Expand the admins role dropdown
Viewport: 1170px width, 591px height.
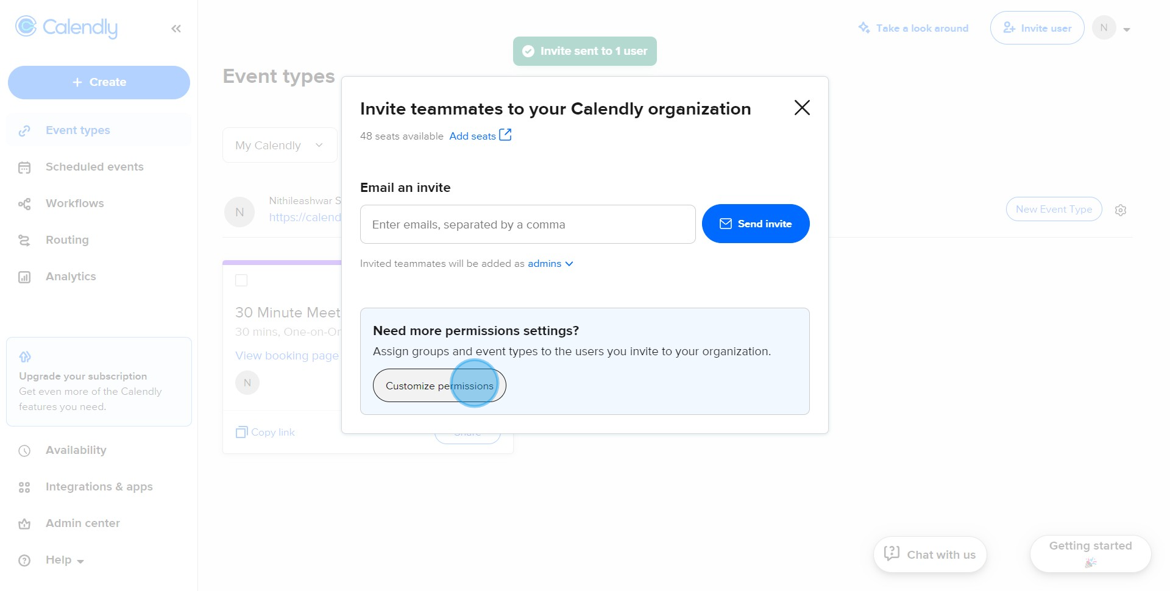coord(550,264)
